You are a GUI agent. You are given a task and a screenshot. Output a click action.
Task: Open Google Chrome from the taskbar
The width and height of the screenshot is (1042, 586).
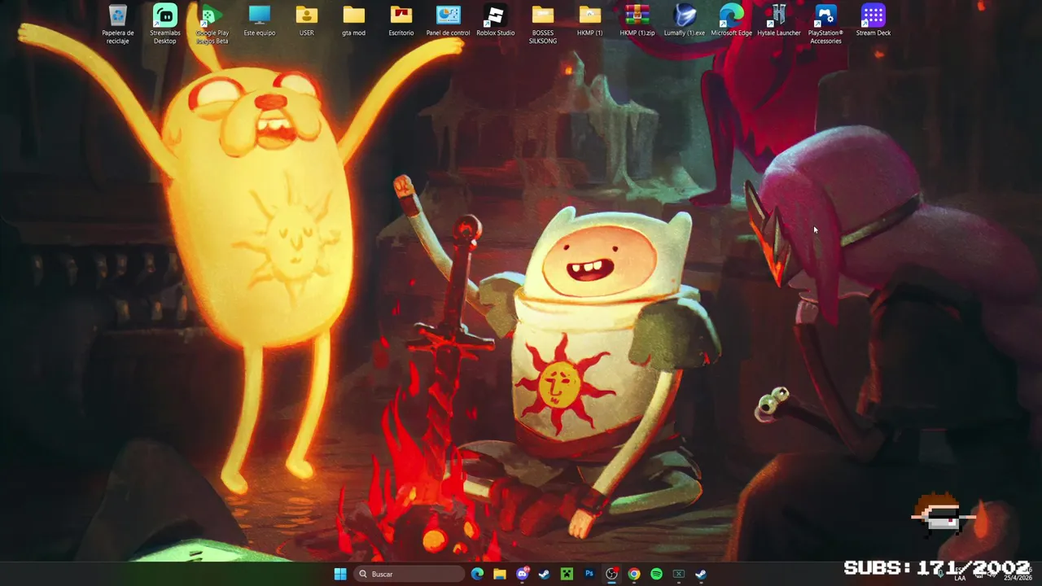pos(634,574)
